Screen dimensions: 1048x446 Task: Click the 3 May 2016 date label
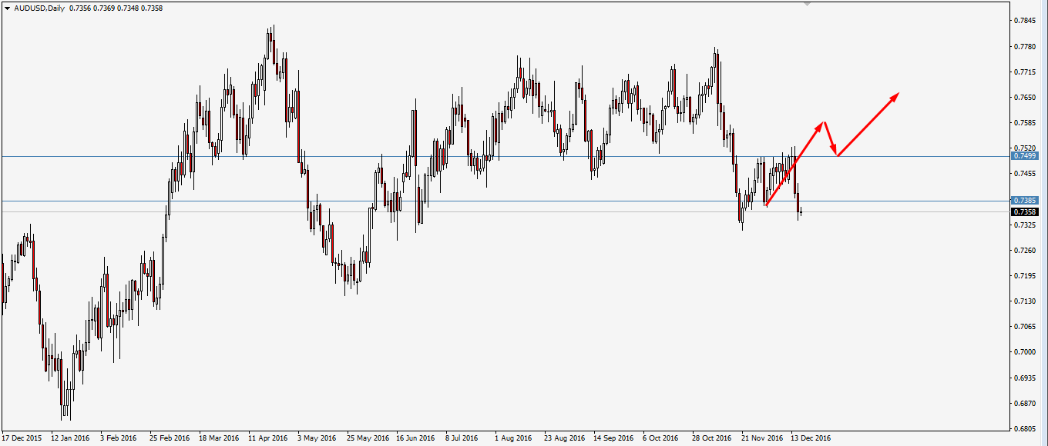(x=317, y=438)
